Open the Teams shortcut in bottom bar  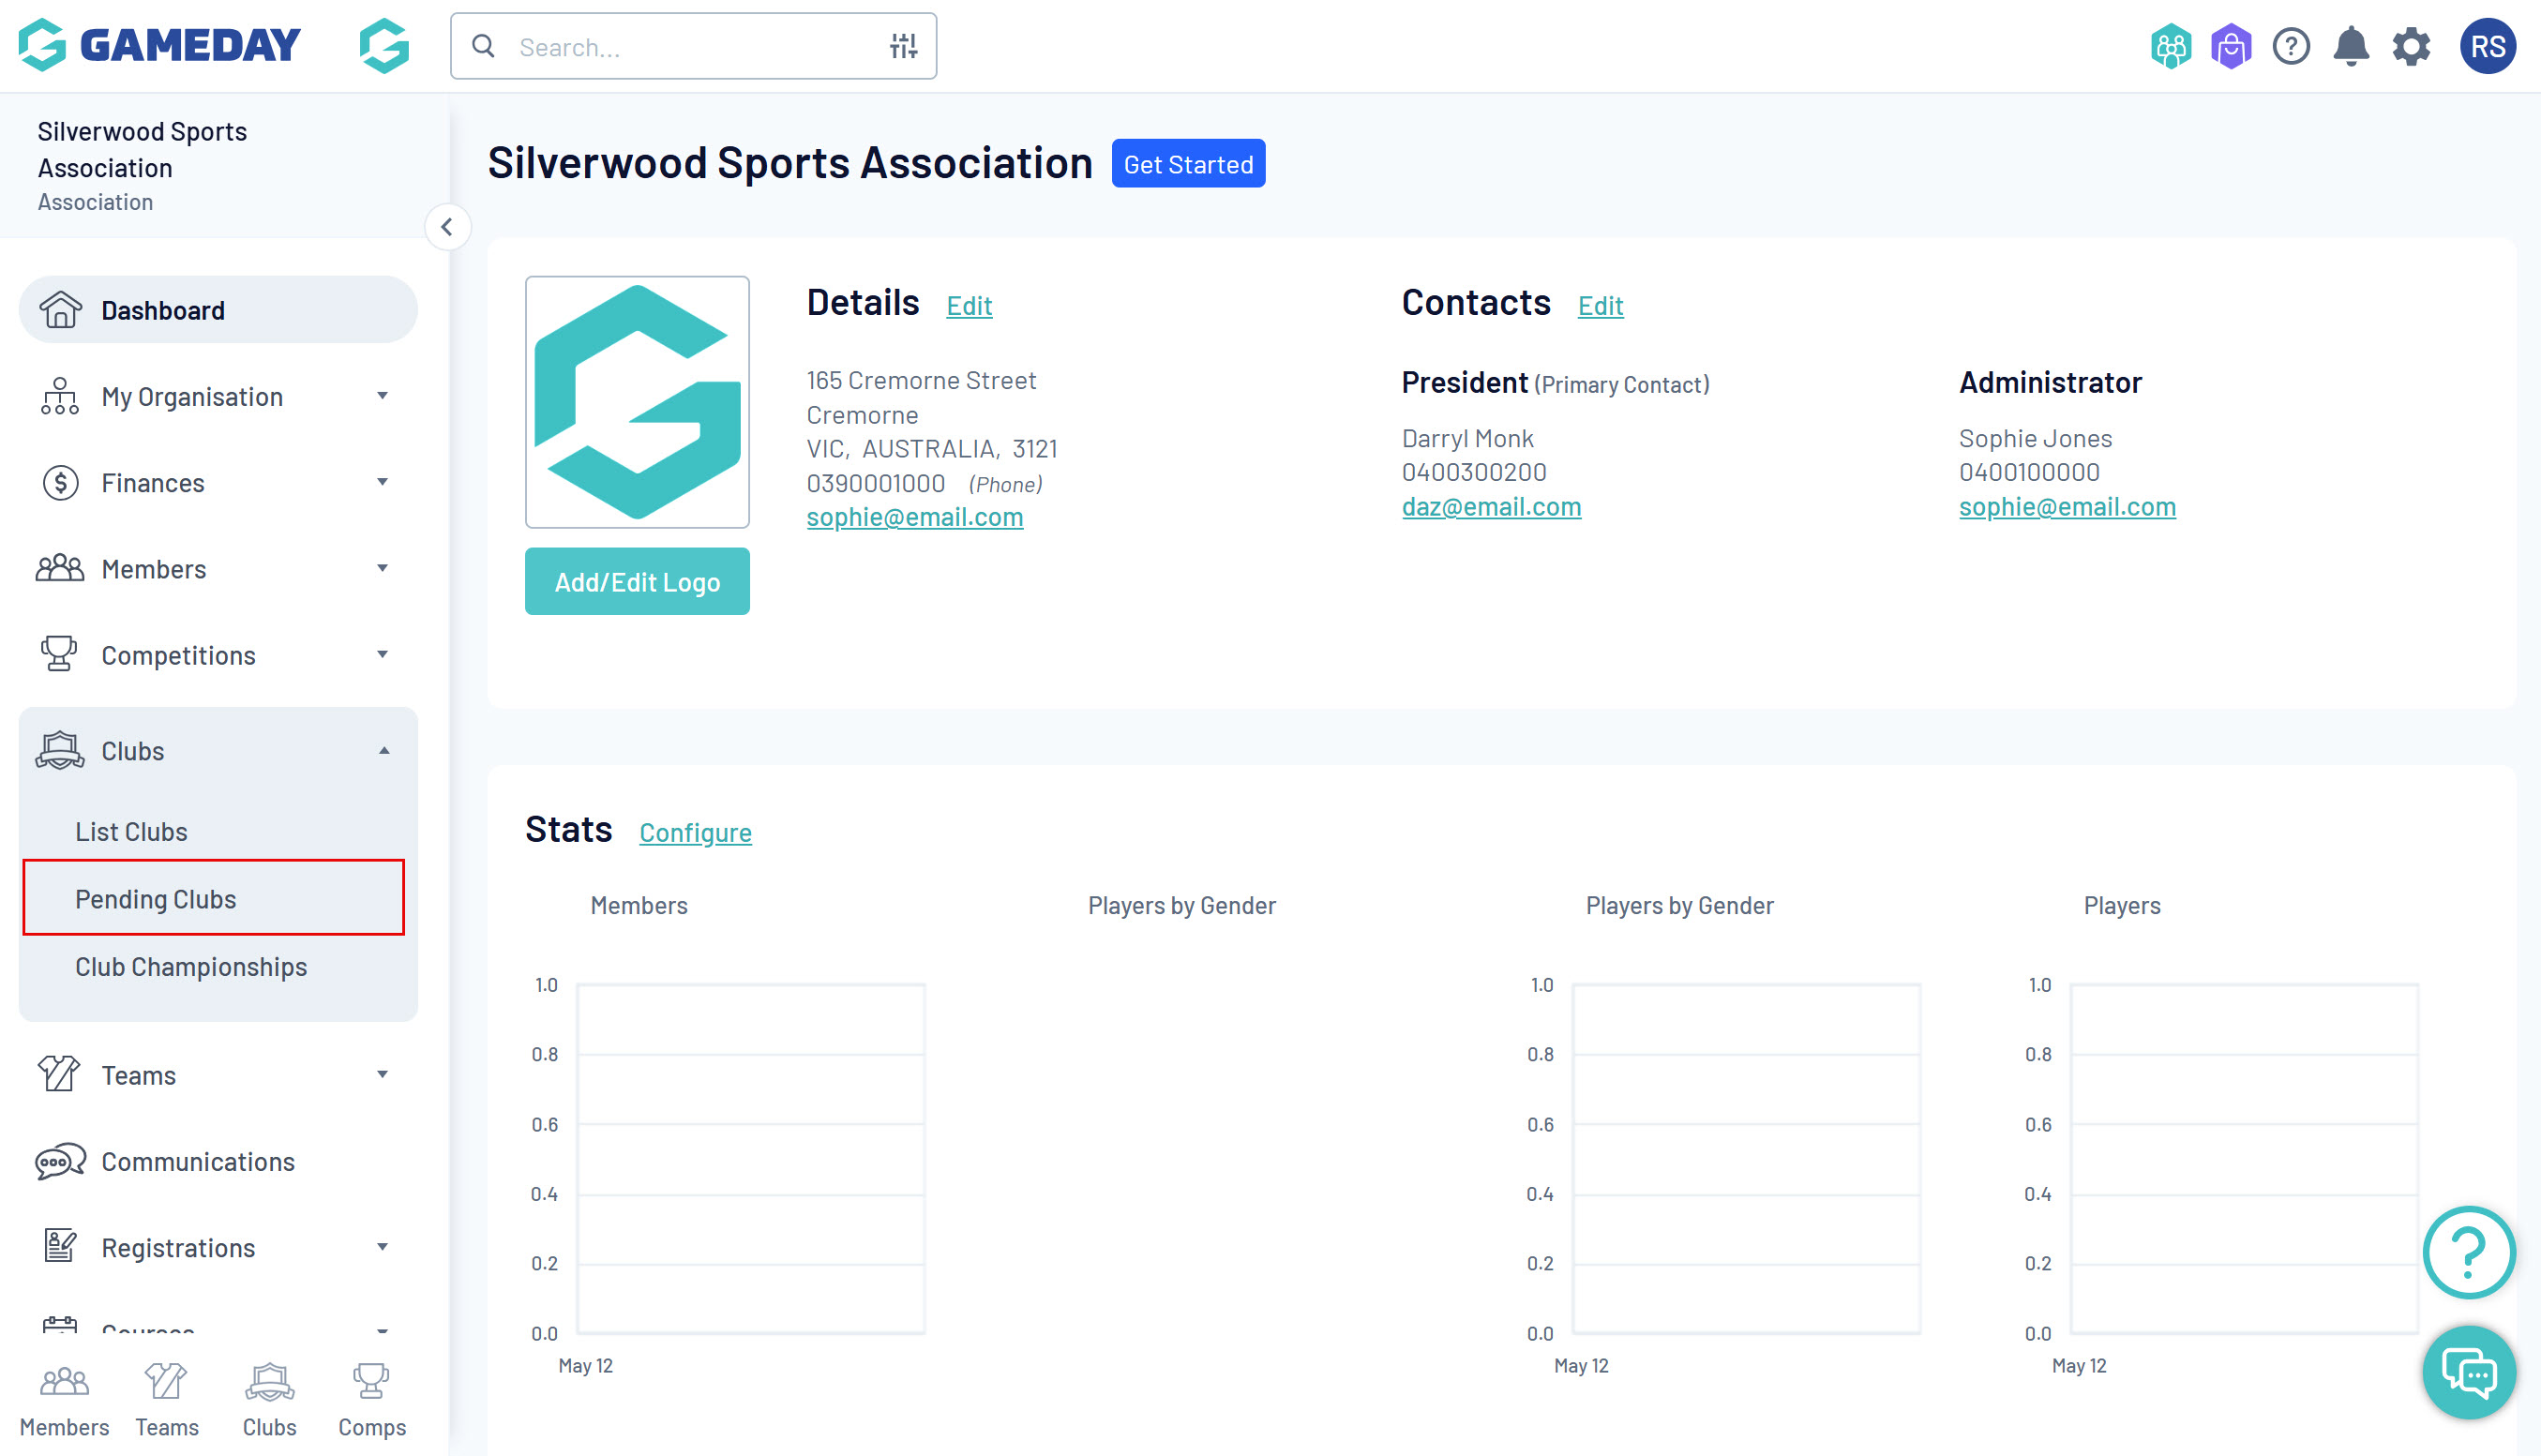click(167, 1400)
